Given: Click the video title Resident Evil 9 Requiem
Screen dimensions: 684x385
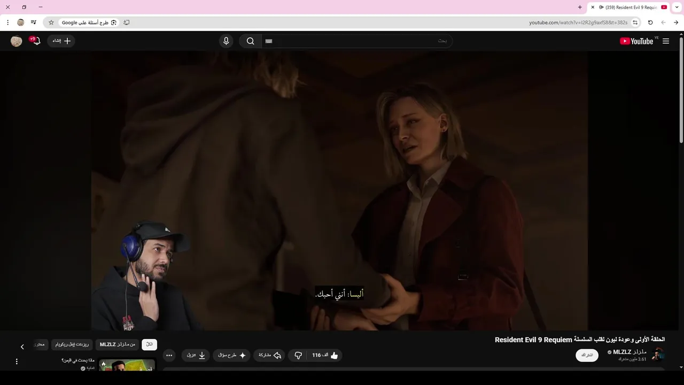Looking at the screenshot, I should coord(580,340).
